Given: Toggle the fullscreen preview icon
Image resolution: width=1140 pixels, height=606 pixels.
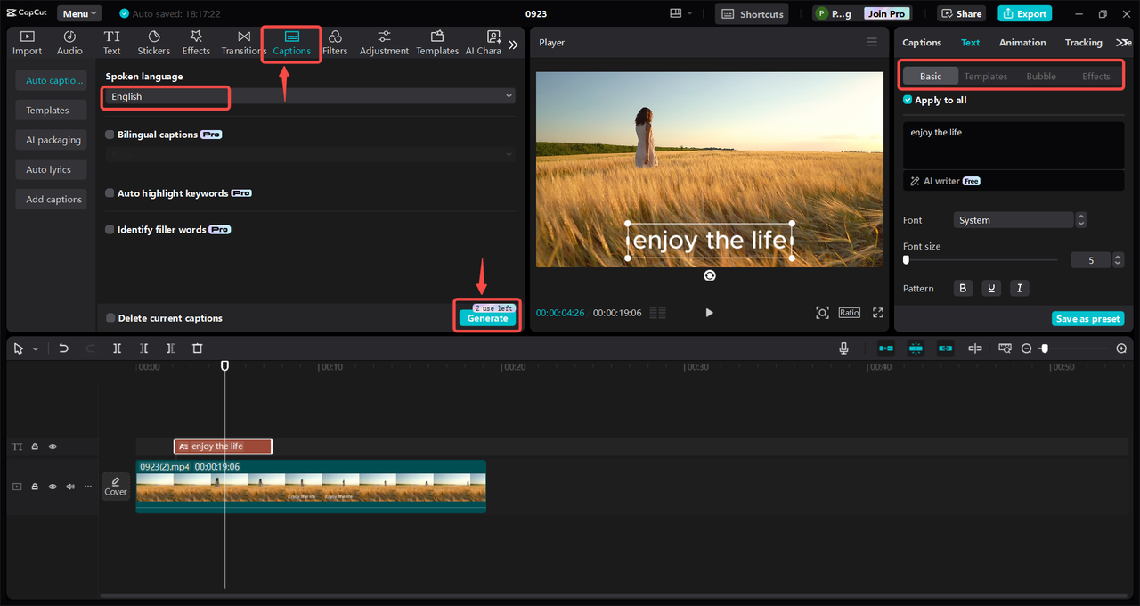Looking at the screenshot, I should tap(878, 313).
